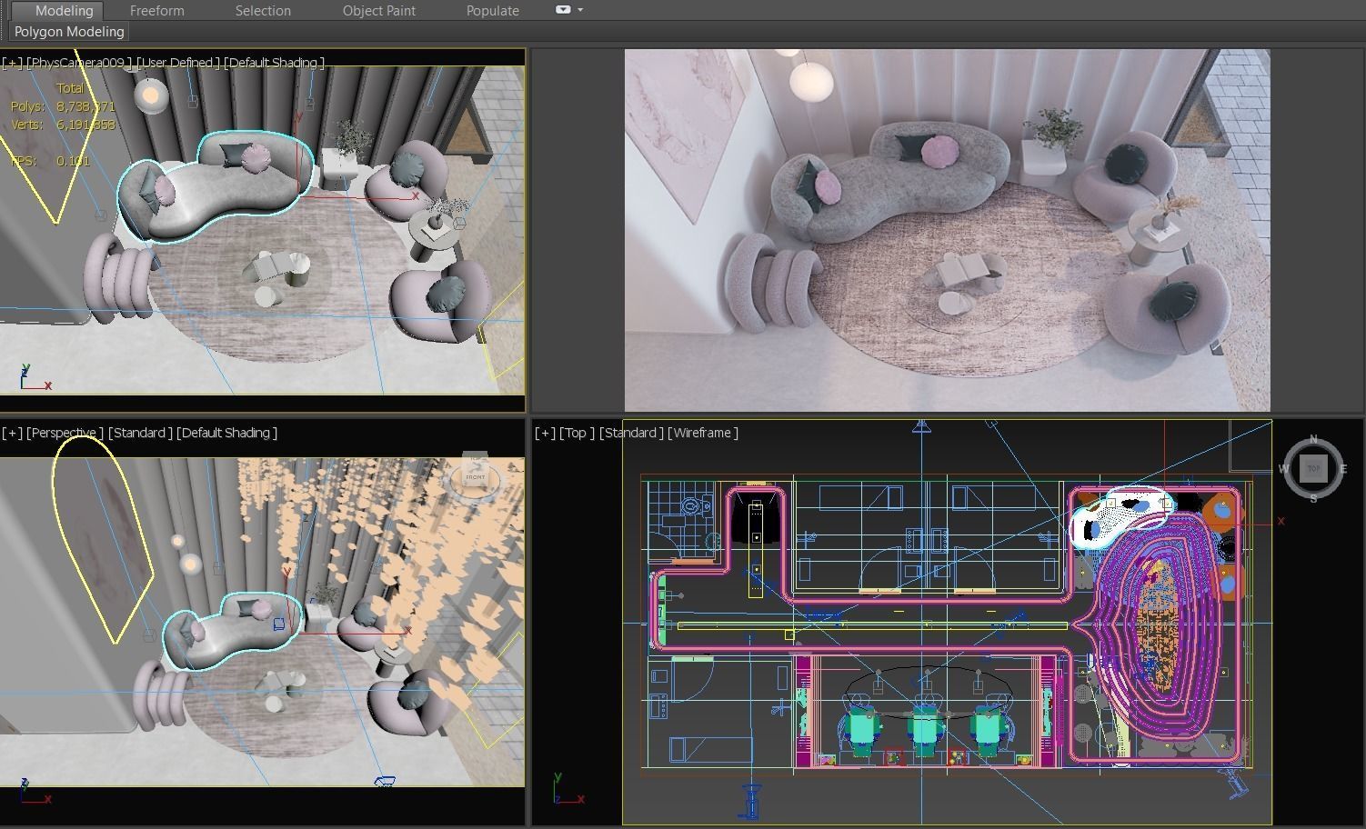Open the Standard menu in the Perspective viewport
The width and height of the screenshot is (1366, 829).
point(139,433)
